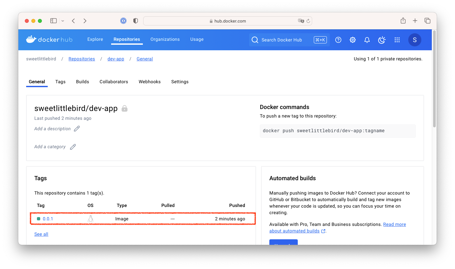Click the translate icon in address bar
455x269 pixels.
click(x=301, y=21)
